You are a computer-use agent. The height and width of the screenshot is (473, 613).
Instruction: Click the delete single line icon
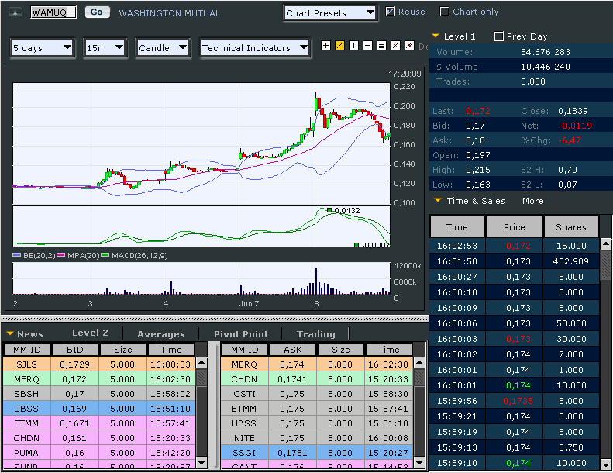click(395, 46)
